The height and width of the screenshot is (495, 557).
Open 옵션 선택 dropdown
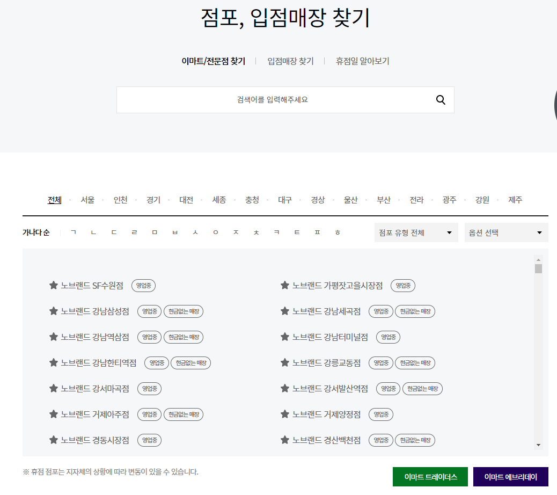tap(506, 233)
